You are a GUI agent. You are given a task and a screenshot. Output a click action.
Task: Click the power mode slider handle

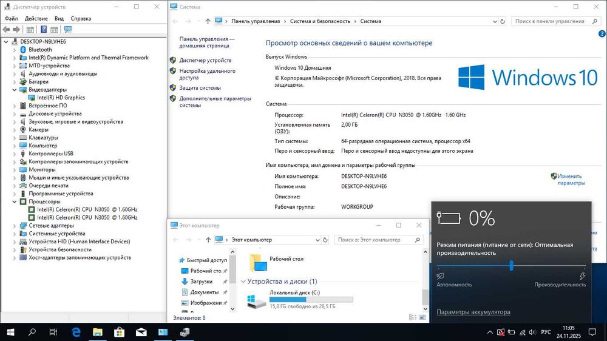(511, 266)
